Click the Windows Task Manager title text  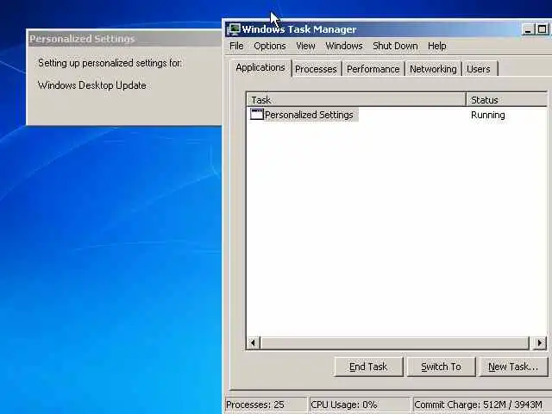pyautogui.click(x=299, y=29)
